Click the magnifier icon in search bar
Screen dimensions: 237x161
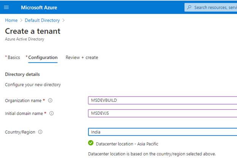tap(189, 7)
